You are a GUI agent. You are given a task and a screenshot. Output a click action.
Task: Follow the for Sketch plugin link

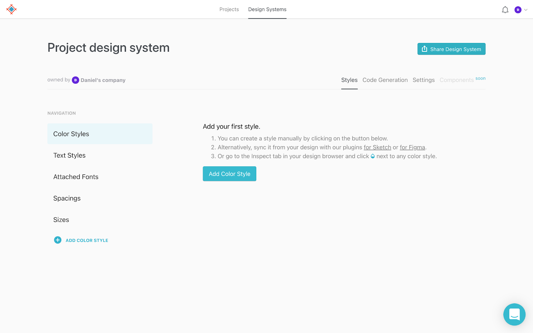377,147
